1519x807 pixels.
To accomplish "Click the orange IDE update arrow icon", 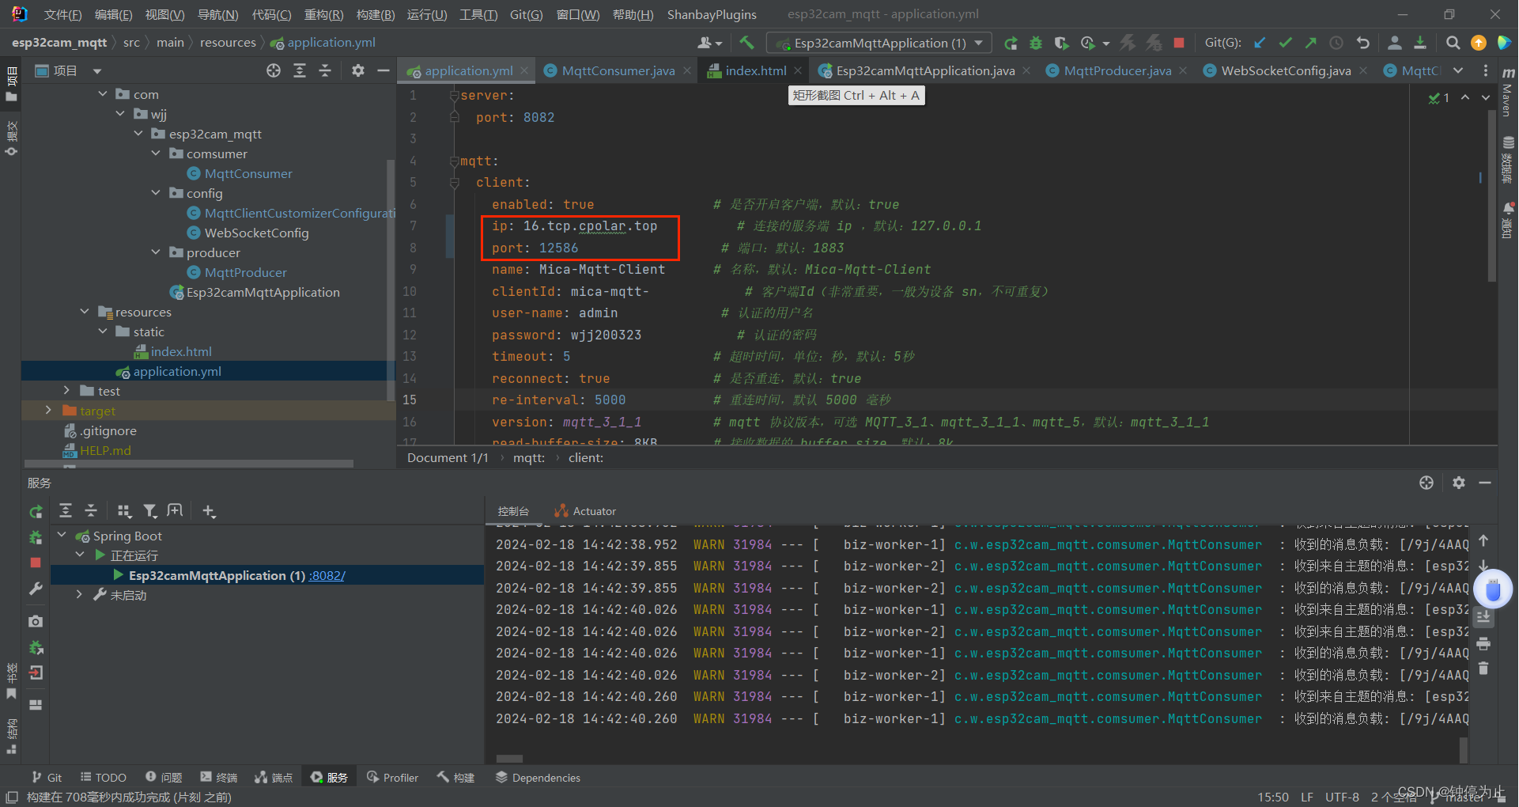I will point(1478,43).
